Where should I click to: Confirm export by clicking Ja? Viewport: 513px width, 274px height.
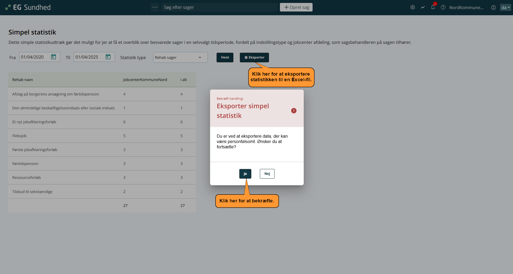tap(245, 174)
